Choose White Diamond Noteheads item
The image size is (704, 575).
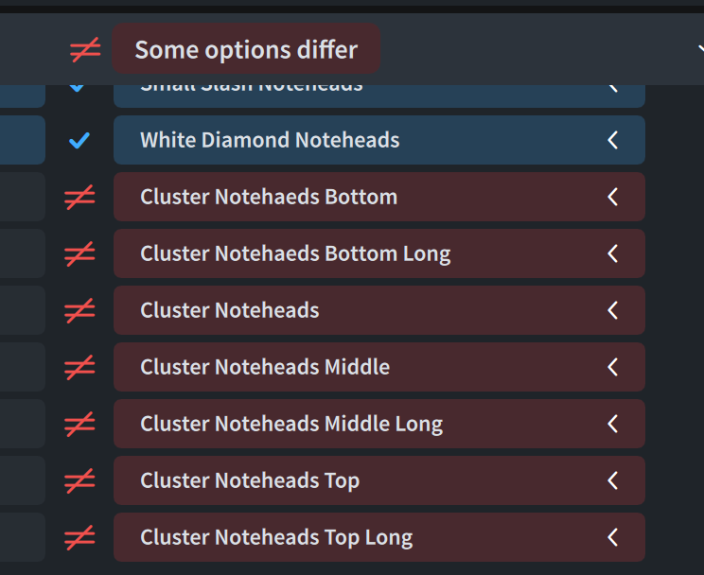click(x=270, y=140)
